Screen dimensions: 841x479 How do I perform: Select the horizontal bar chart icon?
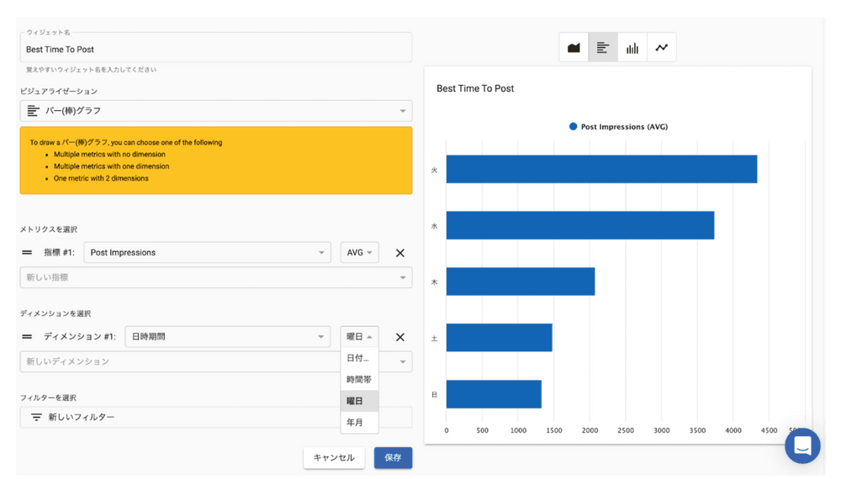pos(603,48)
